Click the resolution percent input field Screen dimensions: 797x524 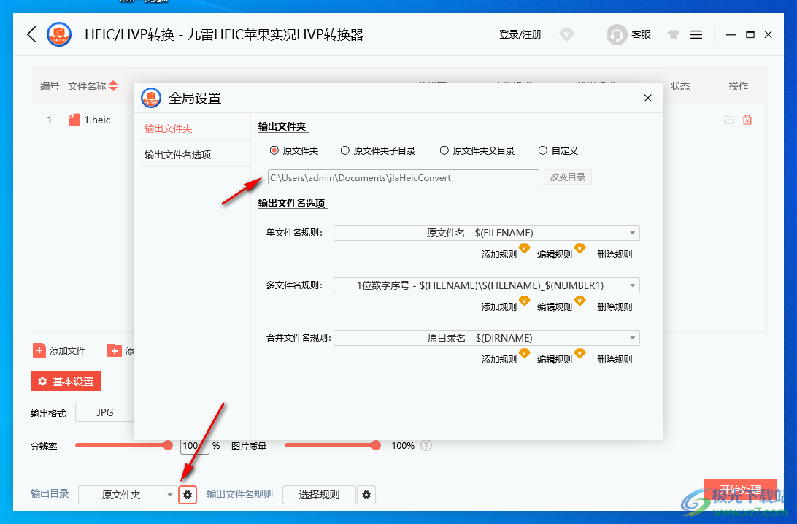(x=195, y=446)
